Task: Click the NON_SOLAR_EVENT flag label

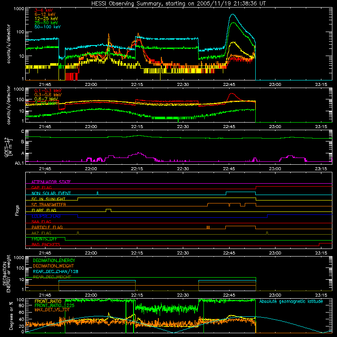Action: (51, 193)
